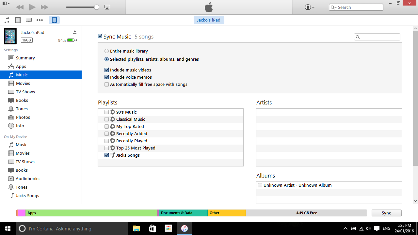Click the TV Shows screen icon in toolbar

pos(29,20)
